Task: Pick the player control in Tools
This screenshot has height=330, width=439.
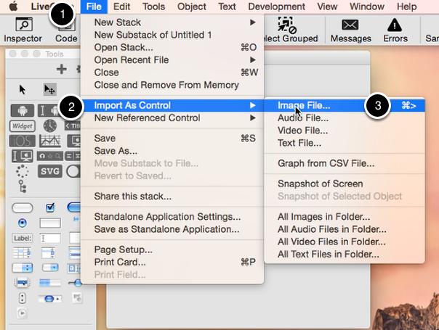Action: [x=22, y=313]
